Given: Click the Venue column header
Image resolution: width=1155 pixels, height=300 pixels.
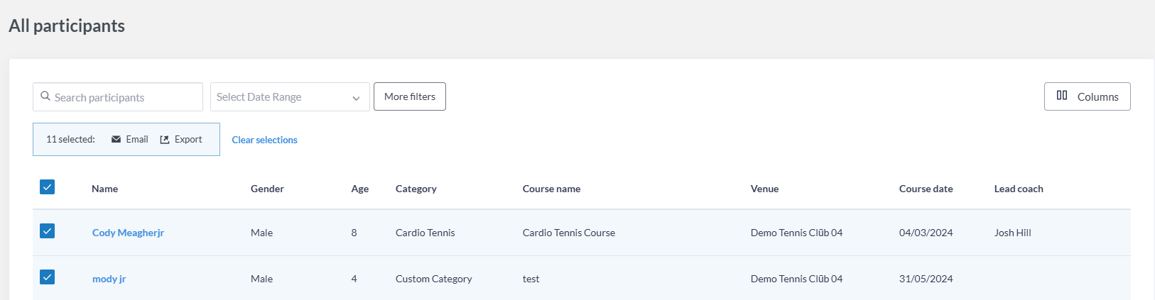Looking at the screenshot, I should [x=764, y=189].
